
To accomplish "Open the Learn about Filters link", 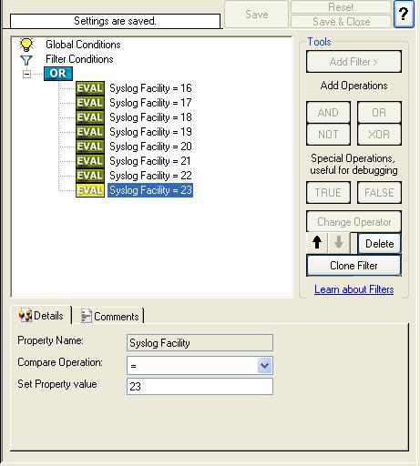I will [x=354, y=289].
